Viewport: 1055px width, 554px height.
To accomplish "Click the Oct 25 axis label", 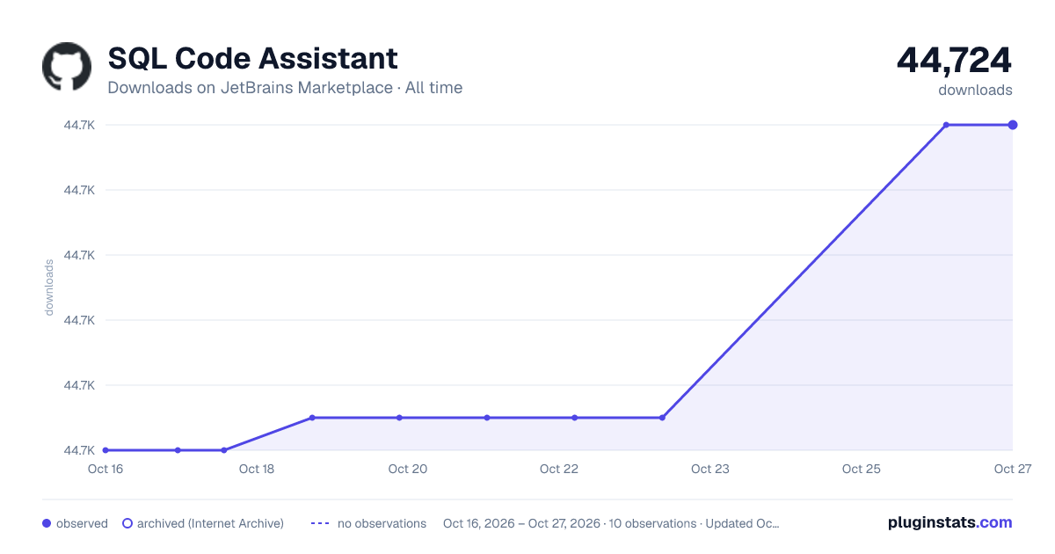I will tap(862, 469).
